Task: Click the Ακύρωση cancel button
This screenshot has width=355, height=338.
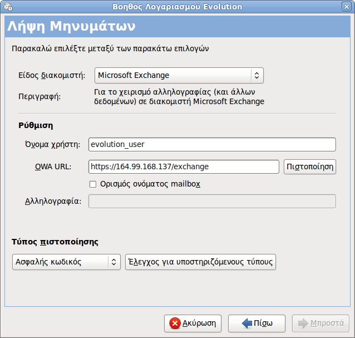Action: (x=193, y=324)
